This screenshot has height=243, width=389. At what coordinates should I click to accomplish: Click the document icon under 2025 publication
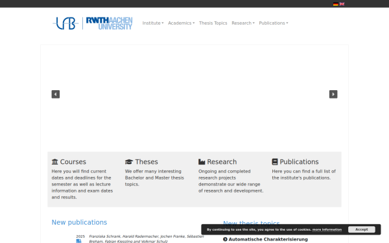click(x=78, y=241)
